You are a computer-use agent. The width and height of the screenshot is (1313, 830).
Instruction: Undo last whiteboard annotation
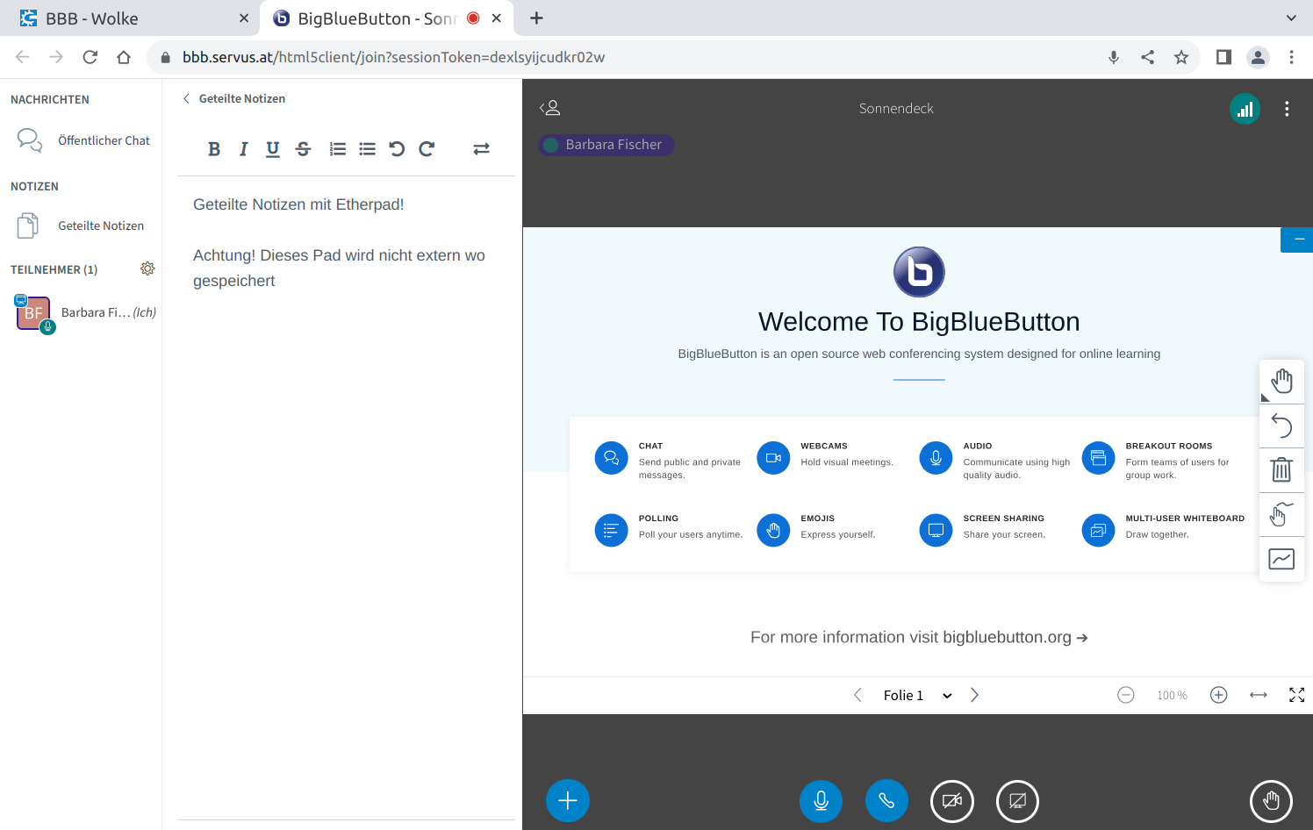click(x=1281, y=426)
